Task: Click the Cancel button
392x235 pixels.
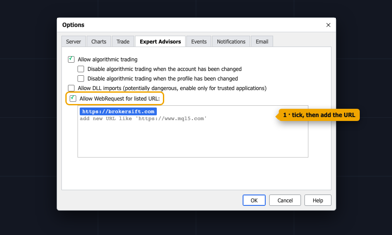Action: pyautogui.click(x=285, y=200)
